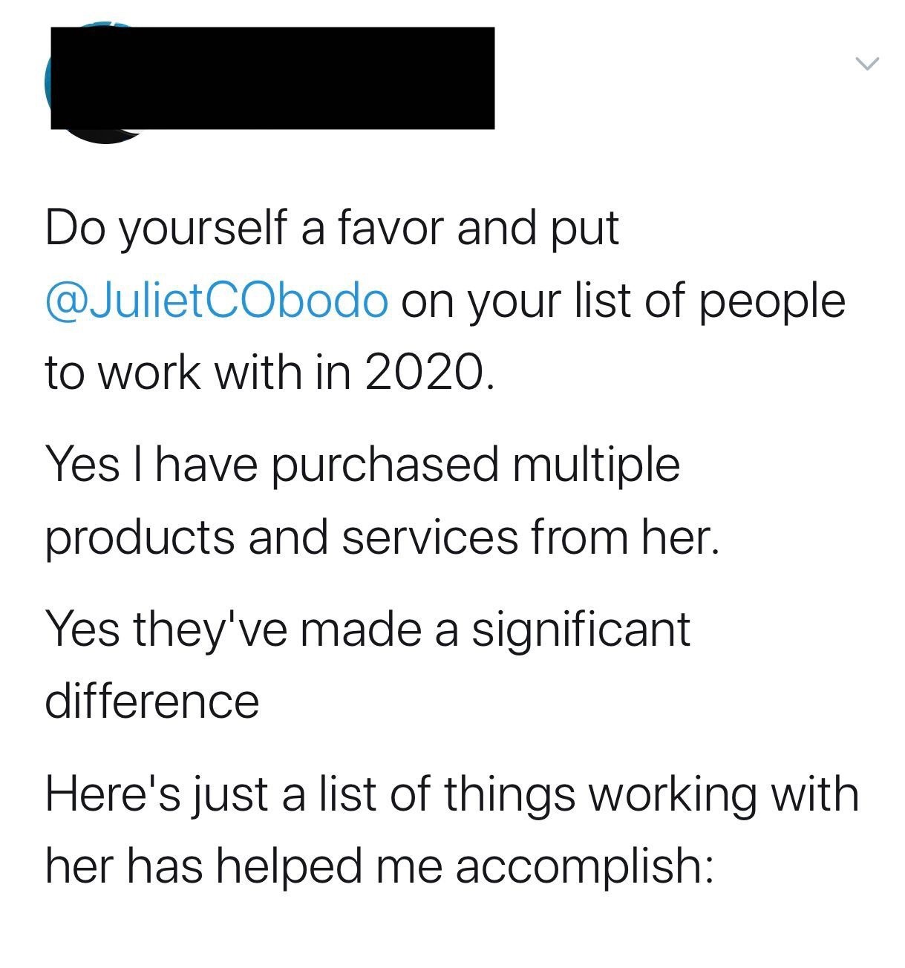Tap the line 'products and services from her.'
905x968 pixels.
pos(382,537)
